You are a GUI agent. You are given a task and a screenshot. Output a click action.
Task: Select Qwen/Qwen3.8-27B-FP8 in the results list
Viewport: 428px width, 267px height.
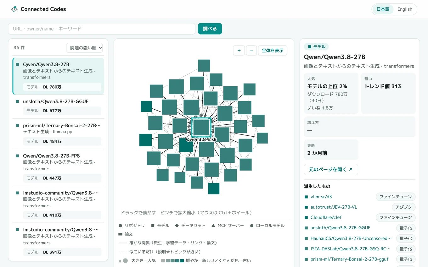(58, 167)
